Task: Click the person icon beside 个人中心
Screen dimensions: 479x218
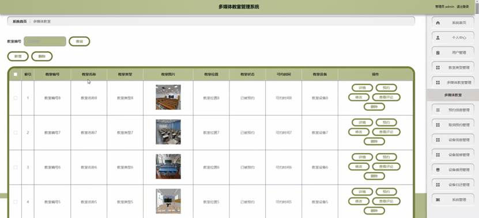Action: (437, 38)
